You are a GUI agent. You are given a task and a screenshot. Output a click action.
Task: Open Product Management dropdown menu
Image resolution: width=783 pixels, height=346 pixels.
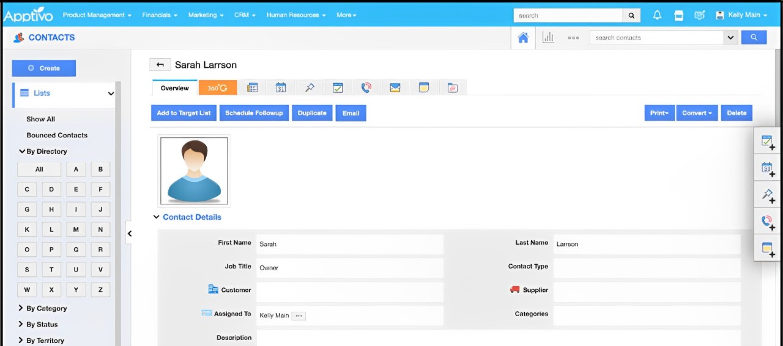click(97, 15)
